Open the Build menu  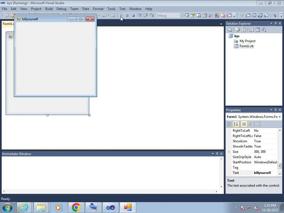(49, 9)
